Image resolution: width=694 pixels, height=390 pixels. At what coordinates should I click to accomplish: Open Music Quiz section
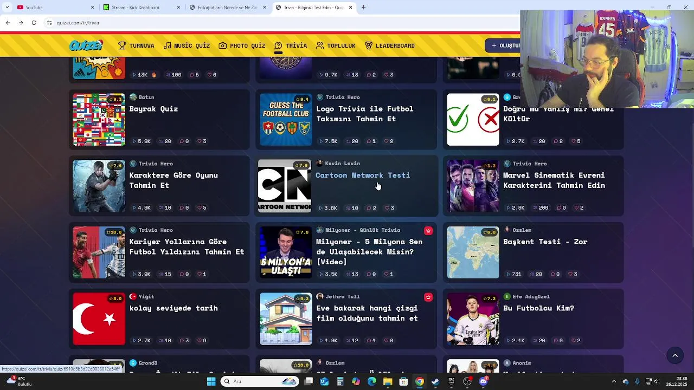(187, 45)
